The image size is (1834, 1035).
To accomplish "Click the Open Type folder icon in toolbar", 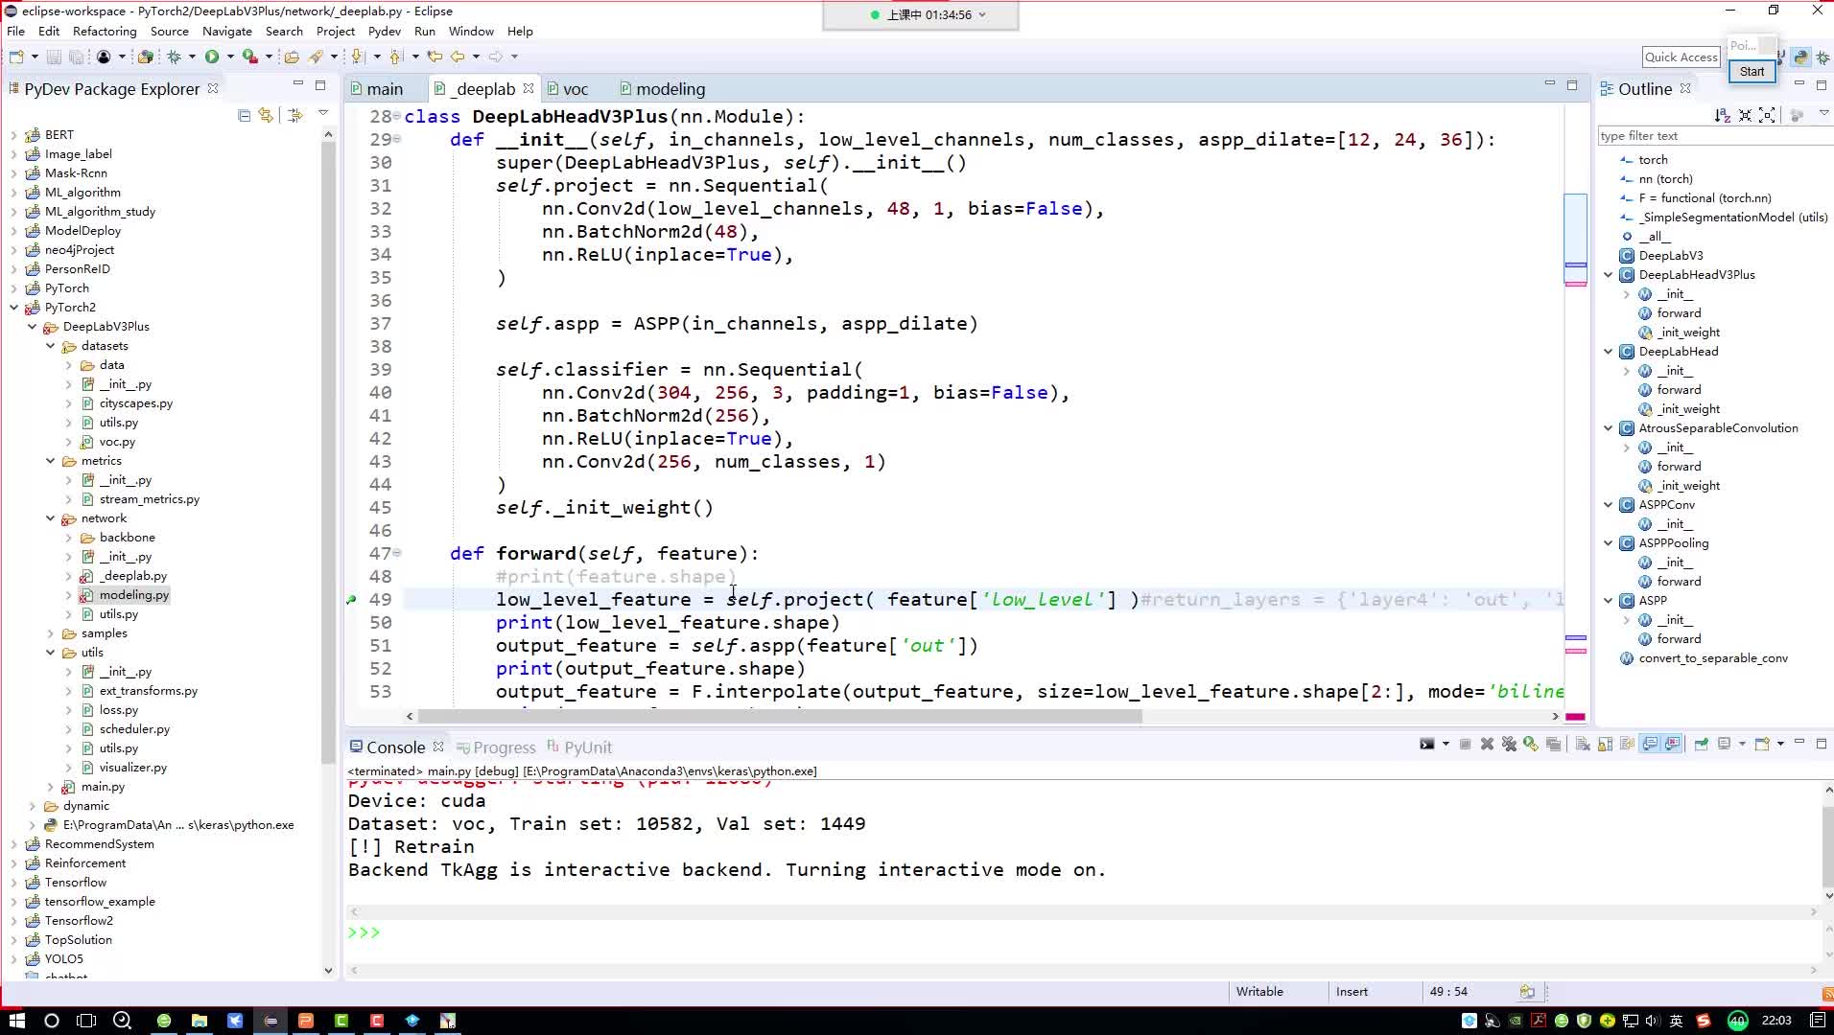I will click(x=292, y=57).
